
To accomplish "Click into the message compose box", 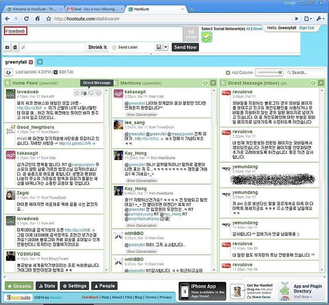I will pyautogui.click(x=93, y=34).
